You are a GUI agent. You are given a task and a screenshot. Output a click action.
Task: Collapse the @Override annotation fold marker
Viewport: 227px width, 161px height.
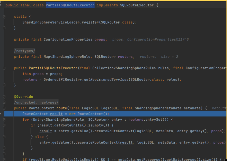tap(4, 97)
